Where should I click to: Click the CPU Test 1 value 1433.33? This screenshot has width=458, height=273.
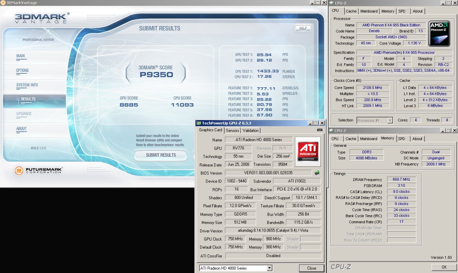268,71
